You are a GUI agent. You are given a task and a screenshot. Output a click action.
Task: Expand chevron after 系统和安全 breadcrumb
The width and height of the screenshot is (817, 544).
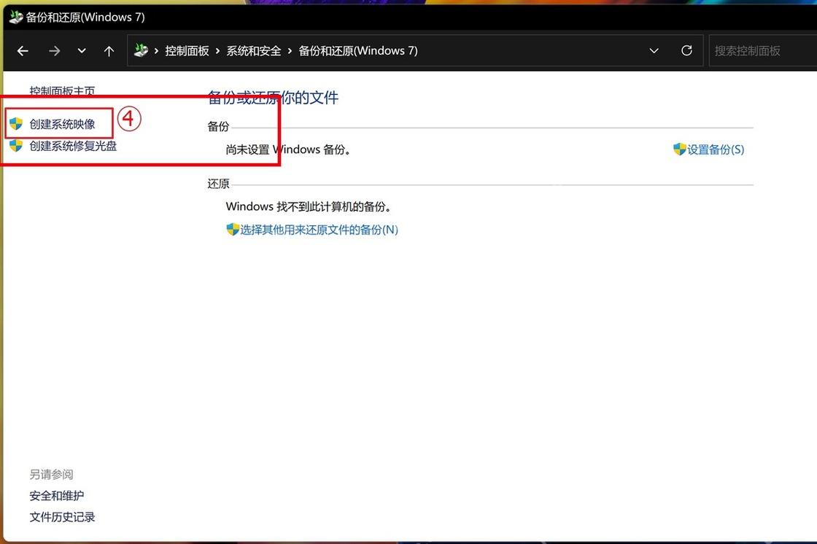(x=290, y=51)
